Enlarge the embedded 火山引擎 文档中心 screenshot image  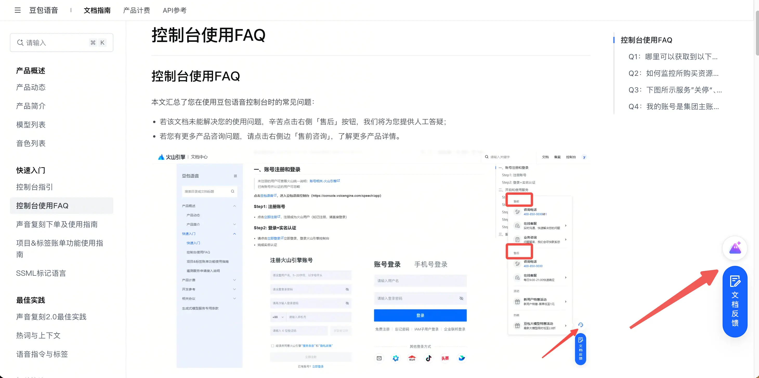point(371,259)
